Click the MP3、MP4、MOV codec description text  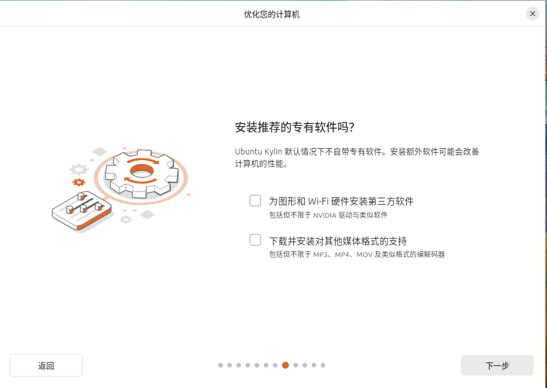[x=357, y=255]
